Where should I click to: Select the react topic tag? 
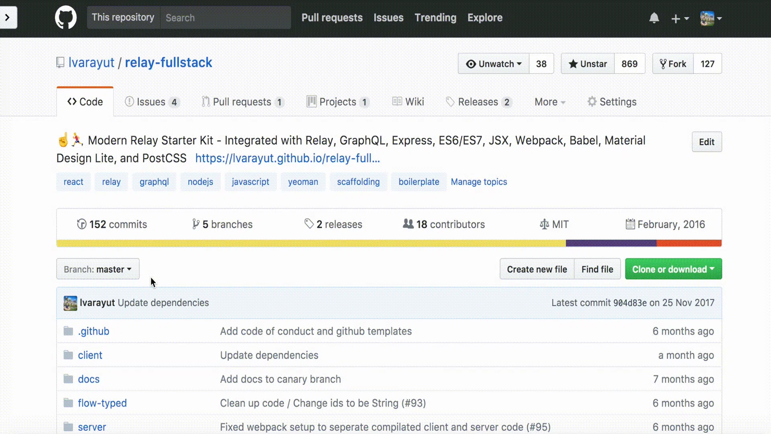click(73, 182)
